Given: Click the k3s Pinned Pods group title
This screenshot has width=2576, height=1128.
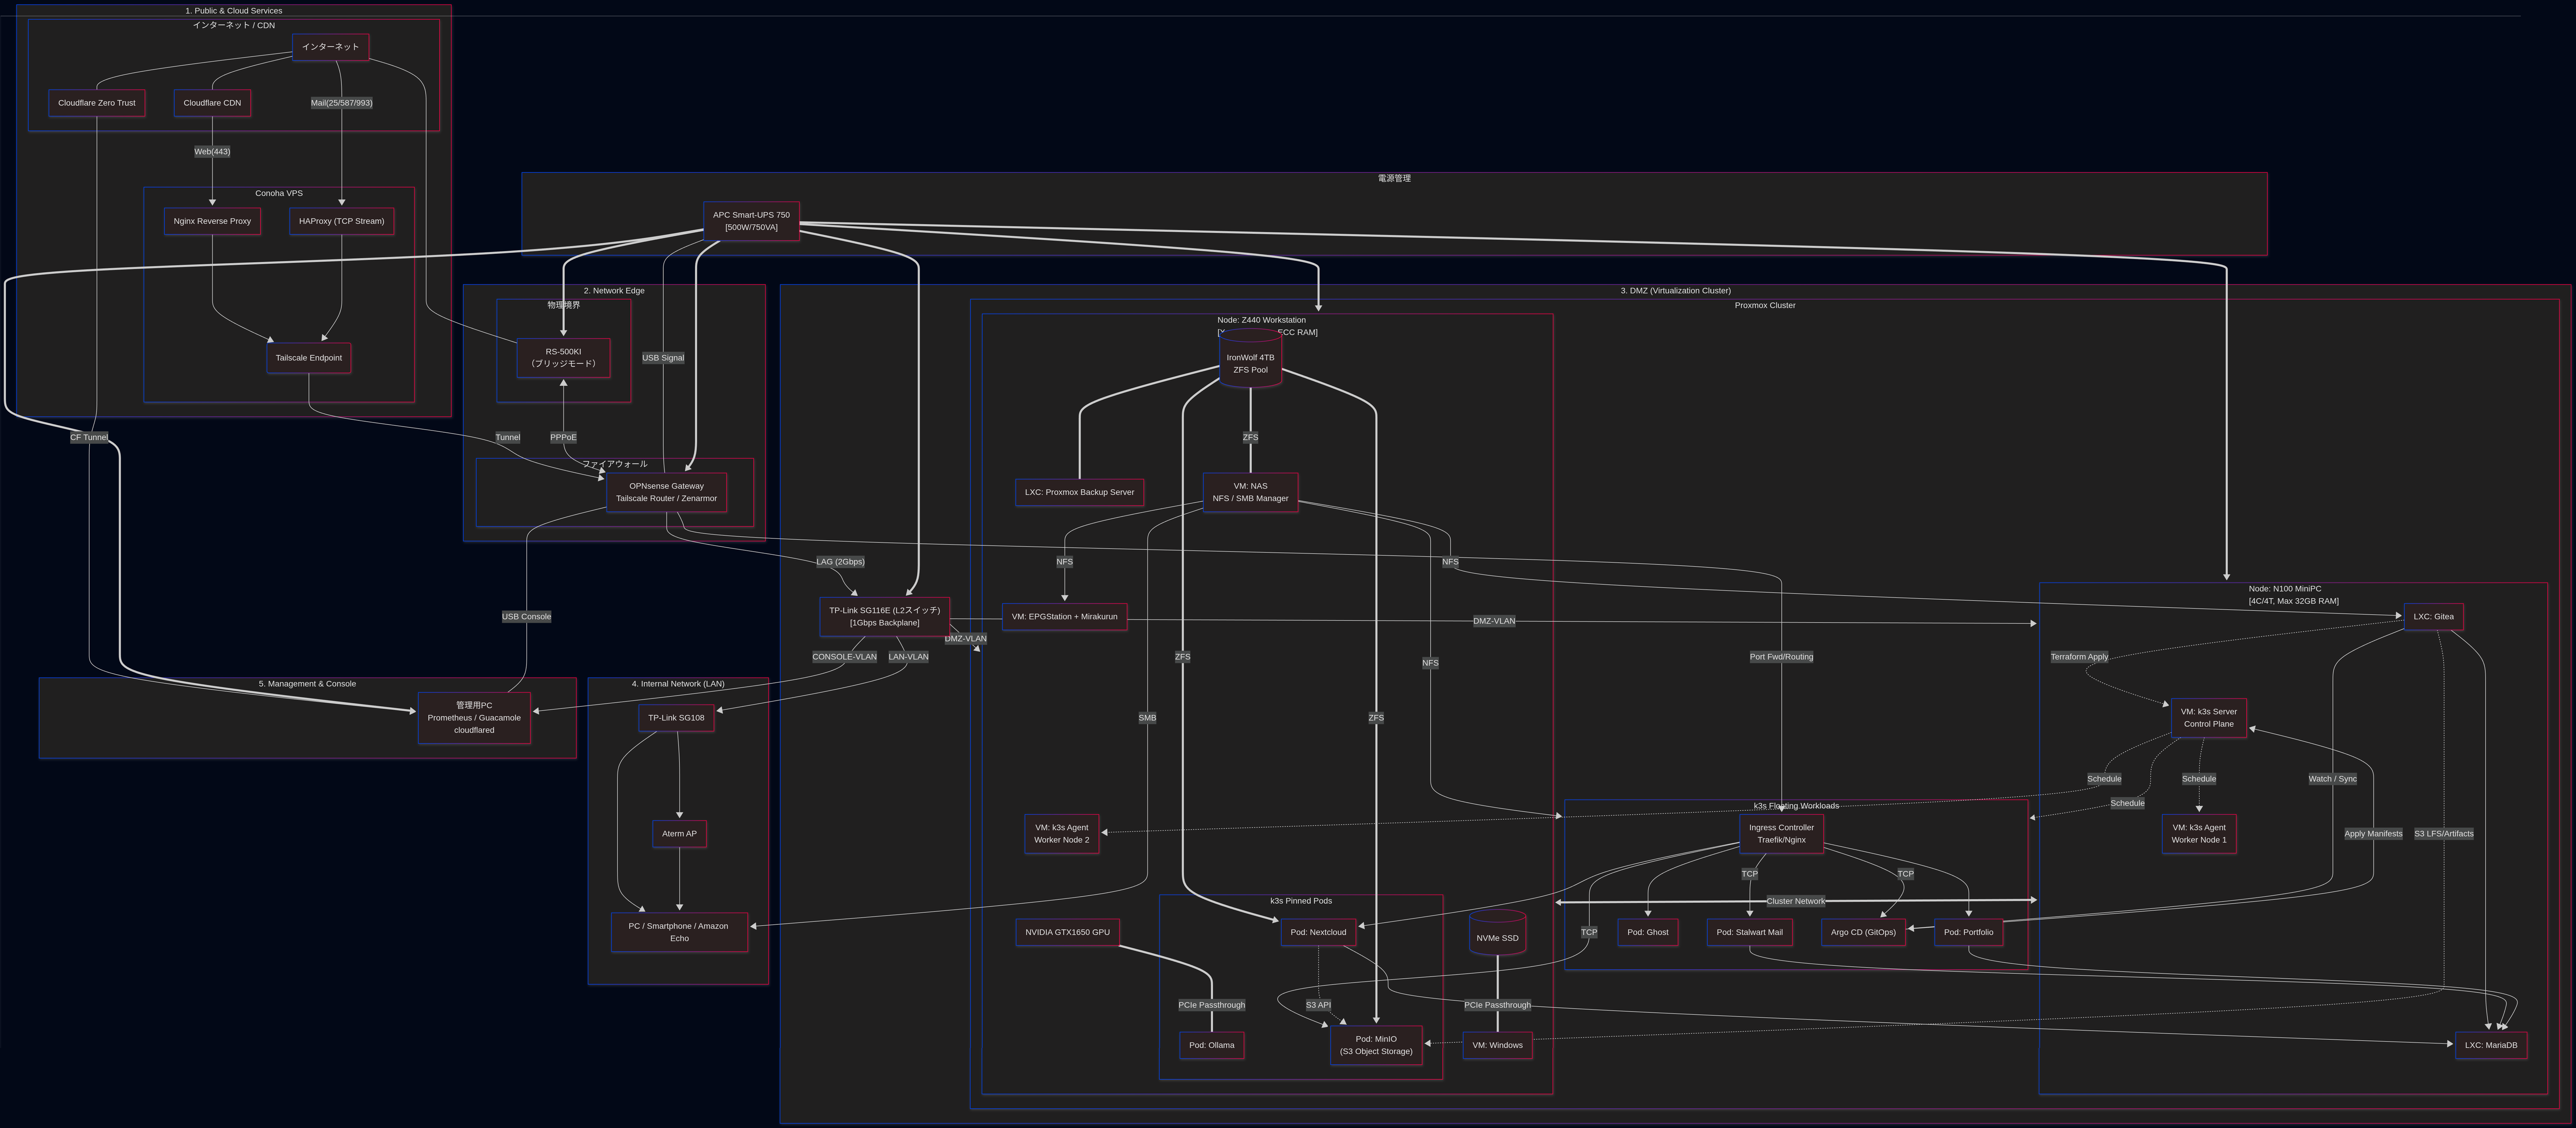Looking at the screenshot, I should pos(1301,901).
